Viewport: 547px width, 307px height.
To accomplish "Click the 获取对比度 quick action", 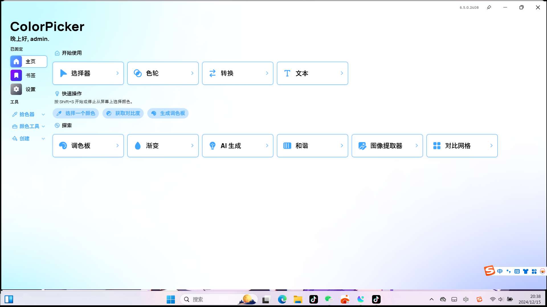I will tap(123, 113).
